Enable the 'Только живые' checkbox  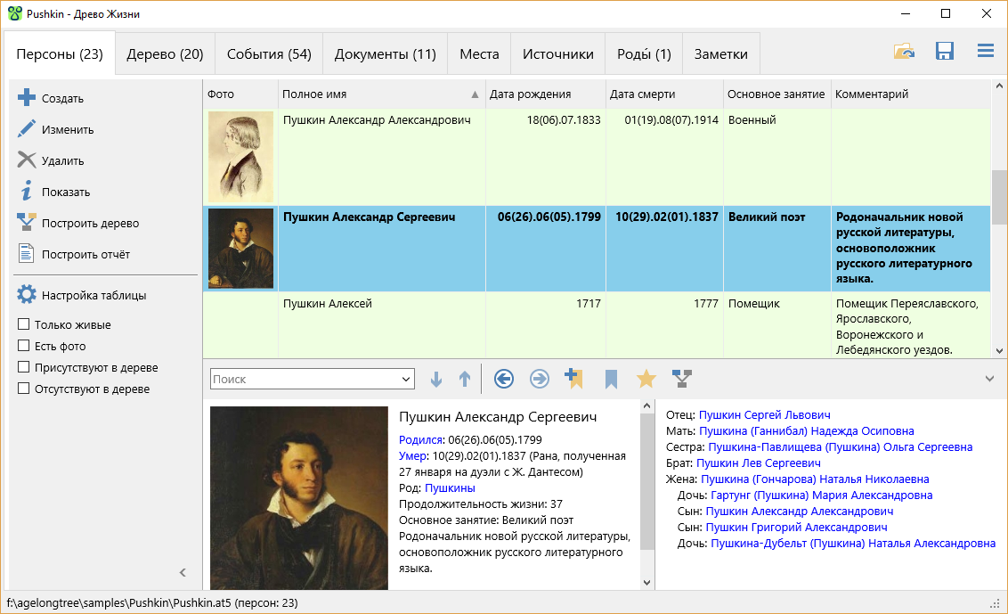[x=25, y=325]
